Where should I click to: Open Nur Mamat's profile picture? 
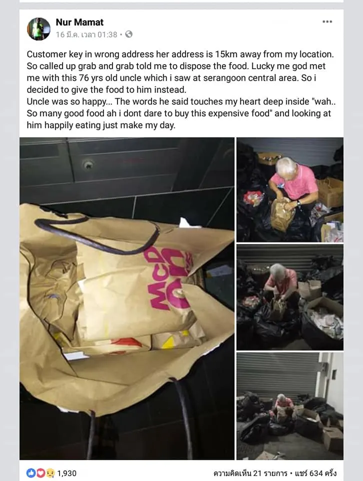(38, 29)
